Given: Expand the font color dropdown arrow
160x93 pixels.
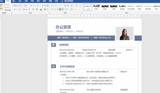Looking at the screenshot, I should tap(43, 9).
